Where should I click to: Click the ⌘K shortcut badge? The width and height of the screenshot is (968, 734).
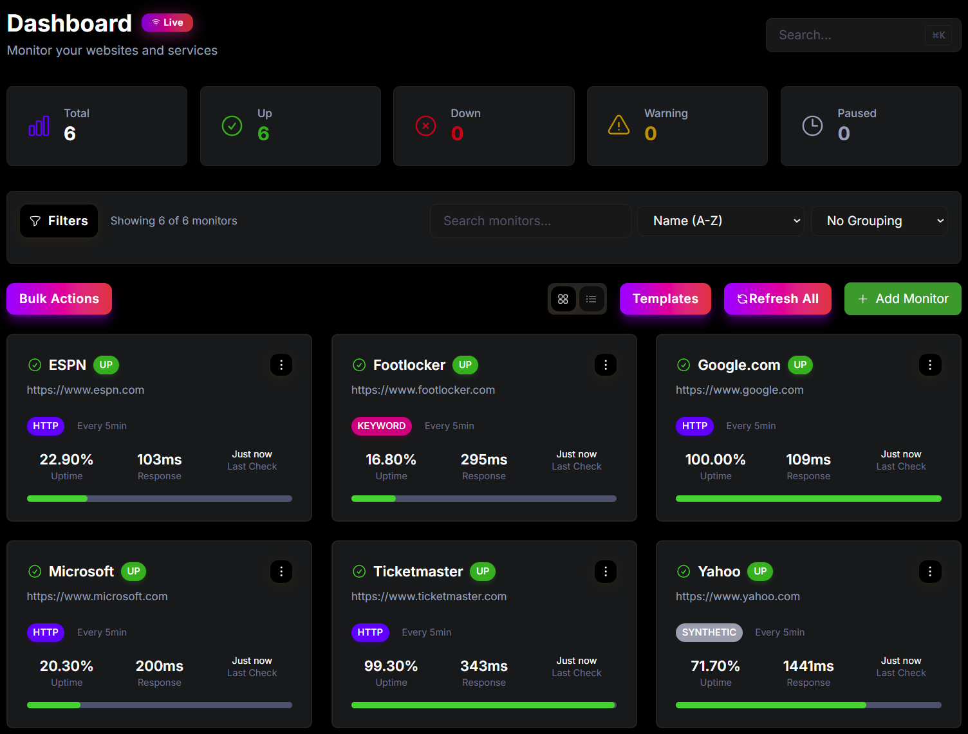(x=938, y=35)
